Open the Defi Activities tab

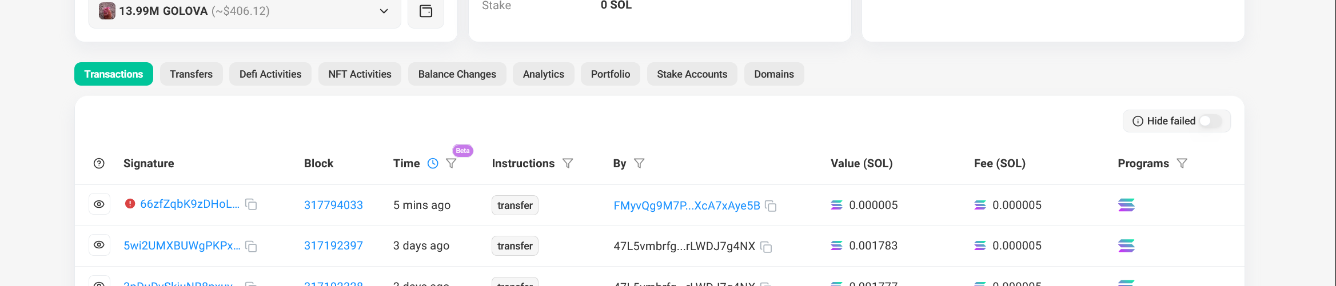270,74
